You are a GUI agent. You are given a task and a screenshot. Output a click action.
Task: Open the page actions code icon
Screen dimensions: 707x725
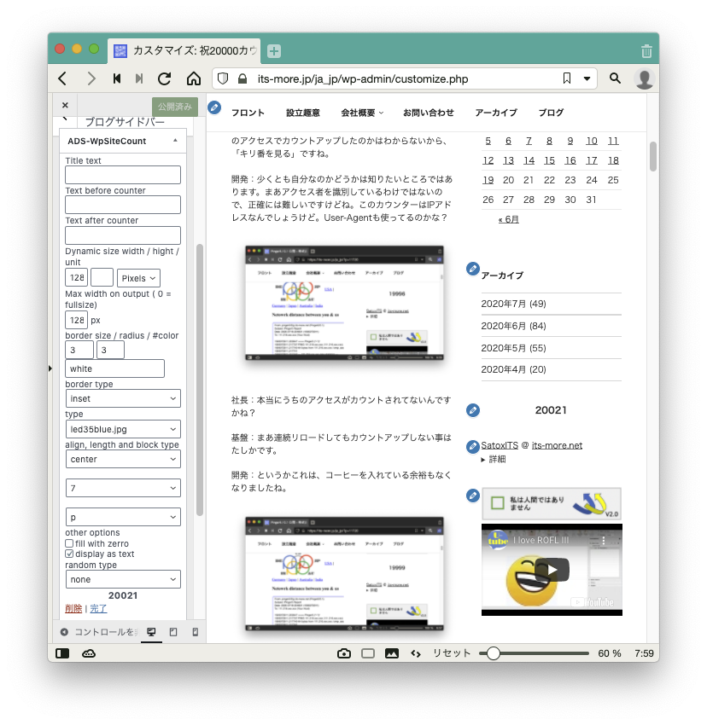pos(416,653)
